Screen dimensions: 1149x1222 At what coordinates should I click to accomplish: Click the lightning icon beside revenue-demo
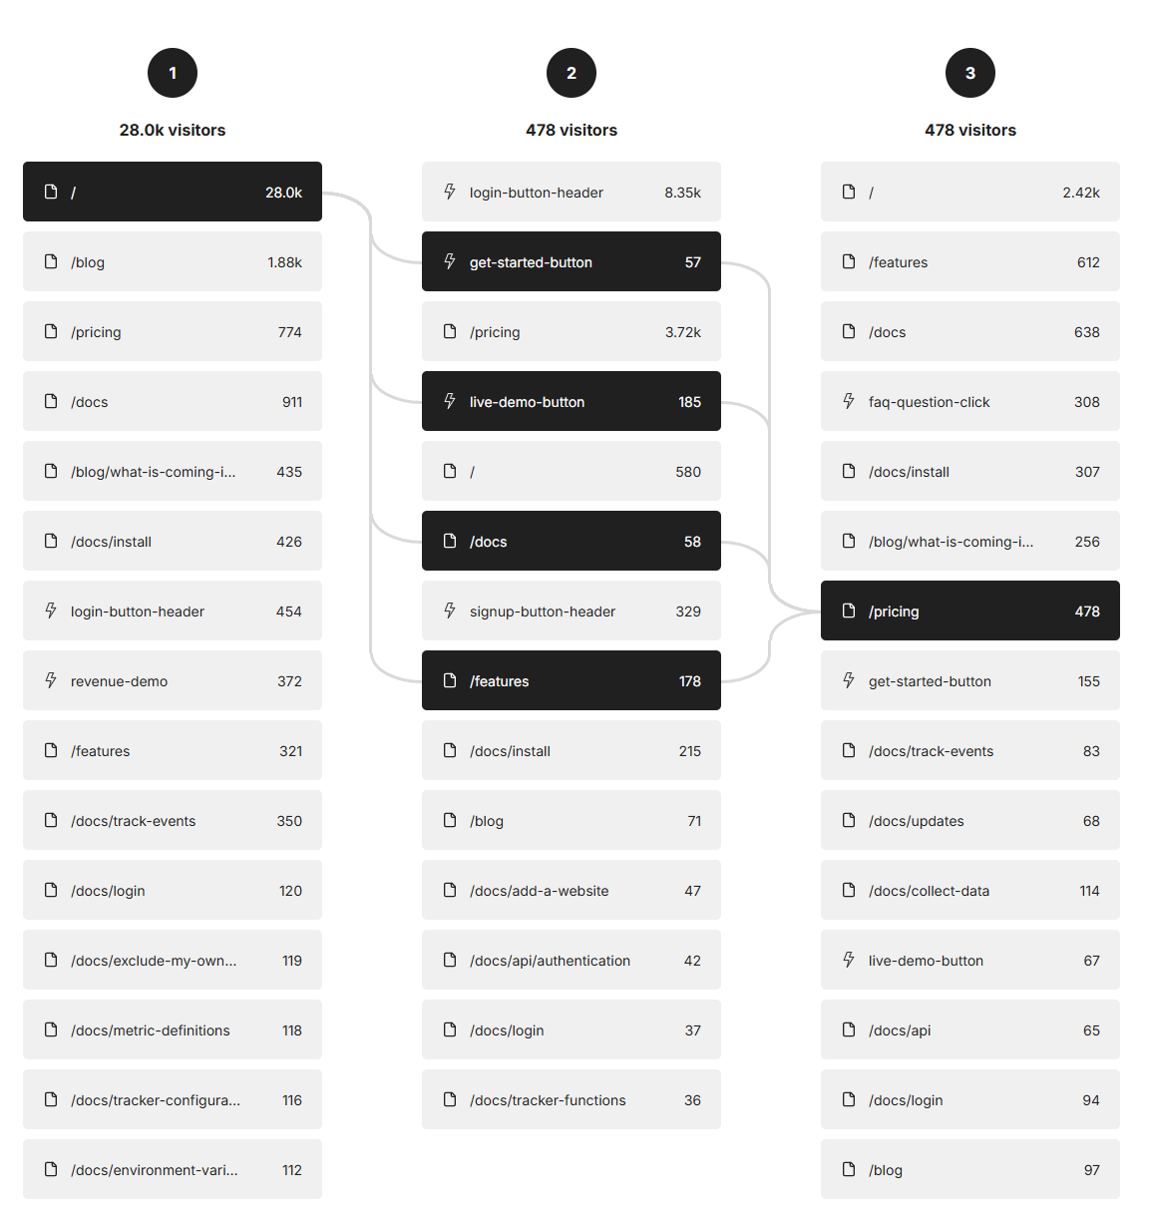51,680
